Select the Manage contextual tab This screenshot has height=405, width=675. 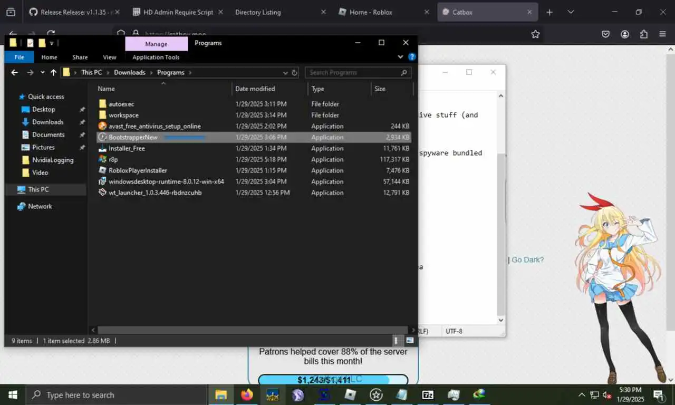[156, 44]
